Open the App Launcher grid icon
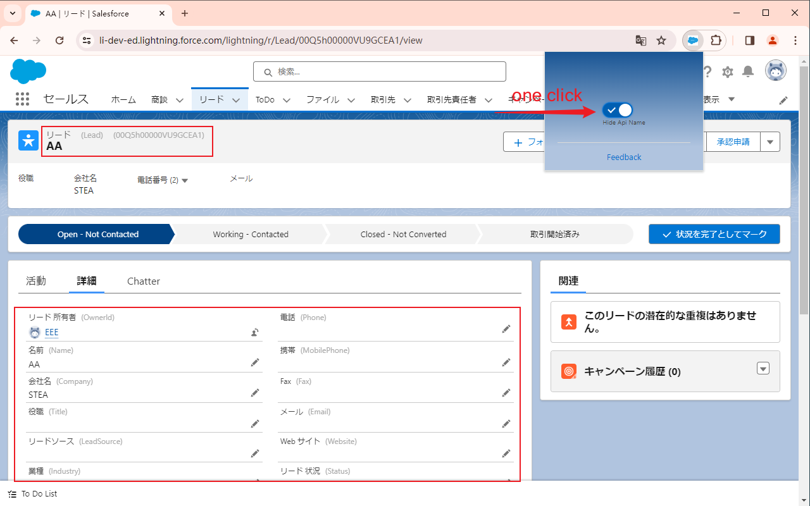The width and height of the screenshot is (810, 506). [x=22, y=99]
